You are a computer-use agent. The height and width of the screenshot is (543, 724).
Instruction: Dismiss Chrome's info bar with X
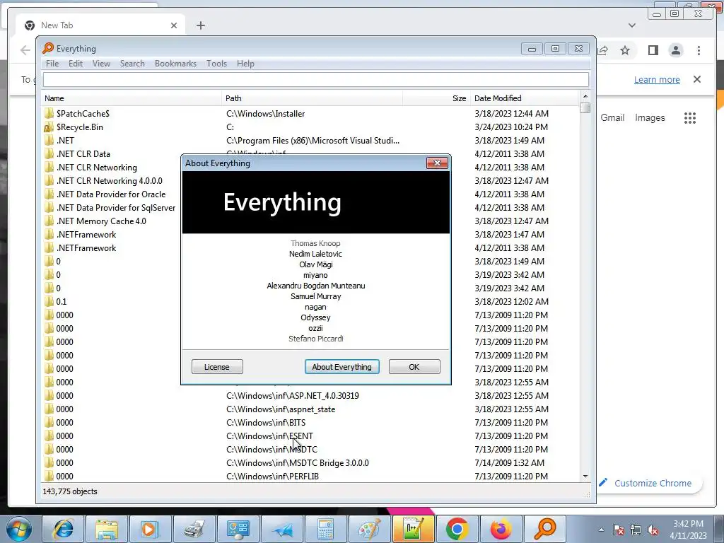(x=697, y=79)
